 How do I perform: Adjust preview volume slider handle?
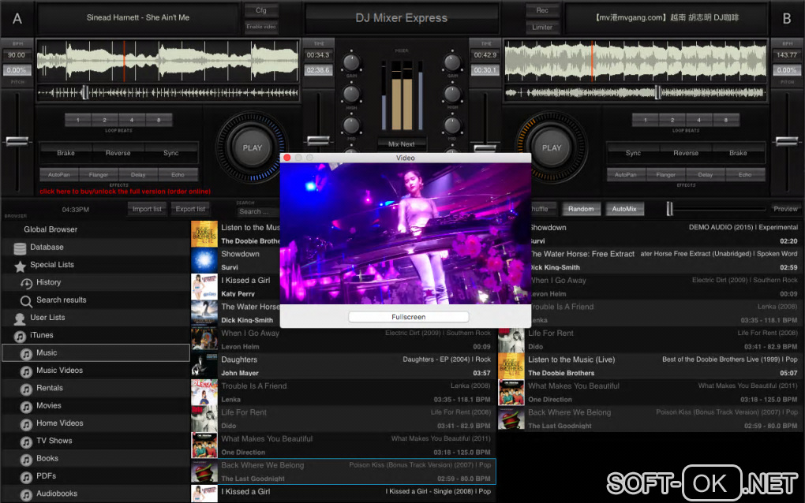[669, 209]
